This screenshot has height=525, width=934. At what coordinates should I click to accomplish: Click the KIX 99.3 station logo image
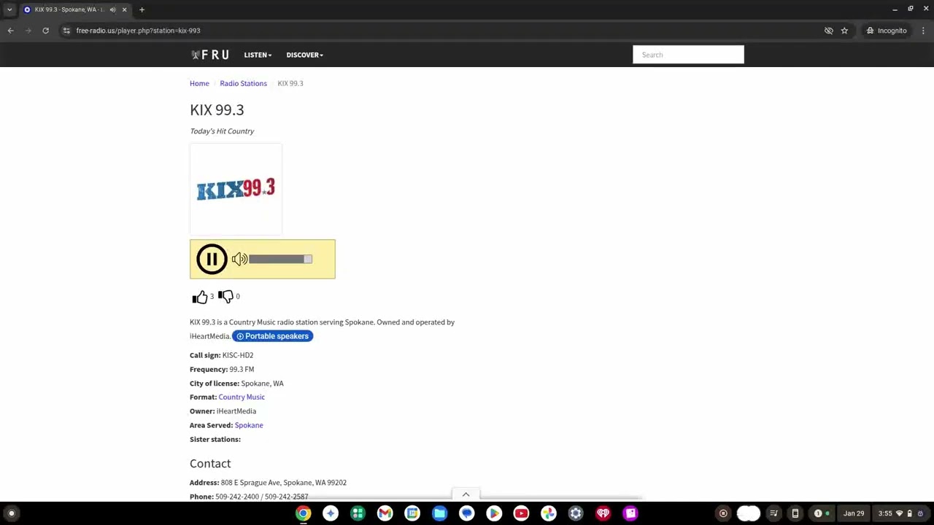click(236, 189)
